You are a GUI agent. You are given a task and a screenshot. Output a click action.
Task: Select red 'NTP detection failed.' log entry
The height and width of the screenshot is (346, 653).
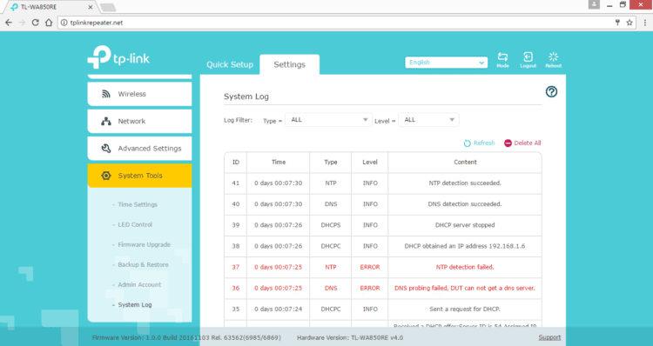click(x=465, y=267)
